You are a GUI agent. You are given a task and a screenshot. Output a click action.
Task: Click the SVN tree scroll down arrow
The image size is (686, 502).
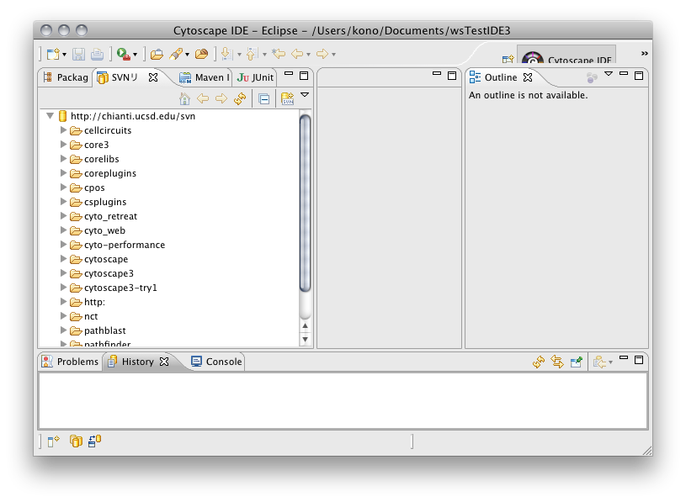pyautogui.click(x=305, y=339)
